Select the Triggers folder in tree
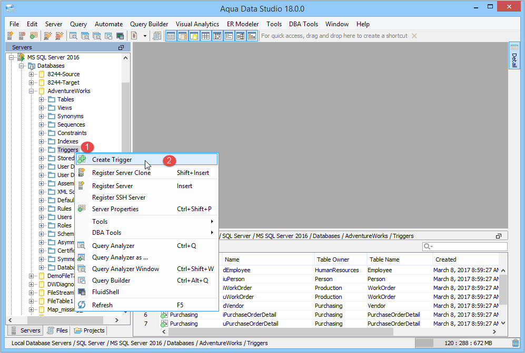Viewport: 525px width, 353px height. pyautogui.click(x=67, y=150)
